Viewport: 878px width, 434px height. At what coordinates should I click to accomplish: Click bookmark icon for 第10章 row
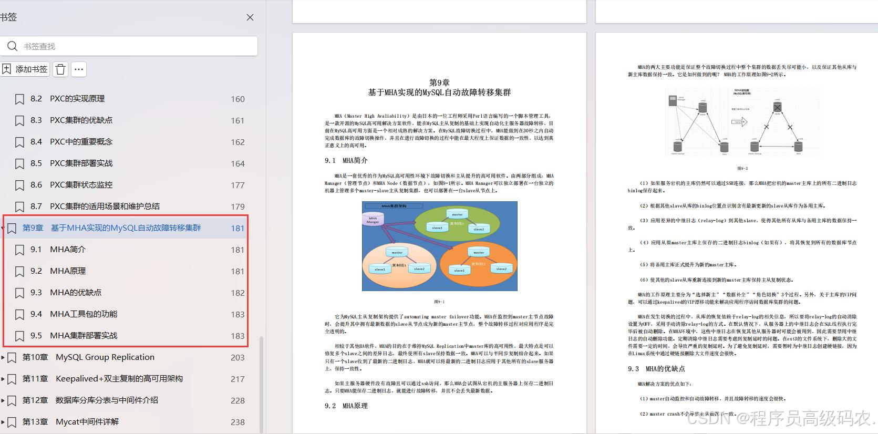point(12,357)
